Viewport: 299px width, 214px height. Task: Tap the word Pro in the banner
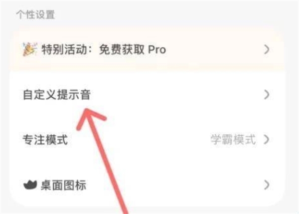(x=157, y=50)
